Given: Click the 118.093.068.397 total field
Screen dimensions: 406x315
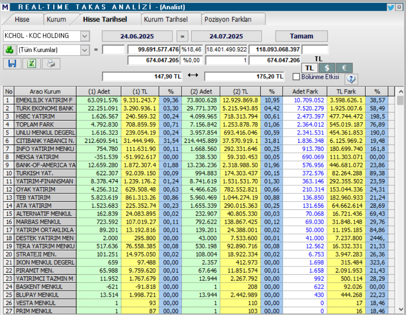Looking at the screenshot, I should (275, 49).
